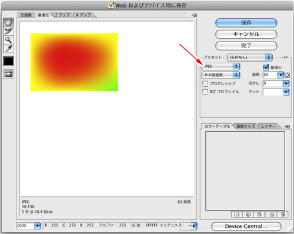This screenshot has height=234, width=294.
Task: Uncheck the 最適化 checkbox
Action: point(266,67)
